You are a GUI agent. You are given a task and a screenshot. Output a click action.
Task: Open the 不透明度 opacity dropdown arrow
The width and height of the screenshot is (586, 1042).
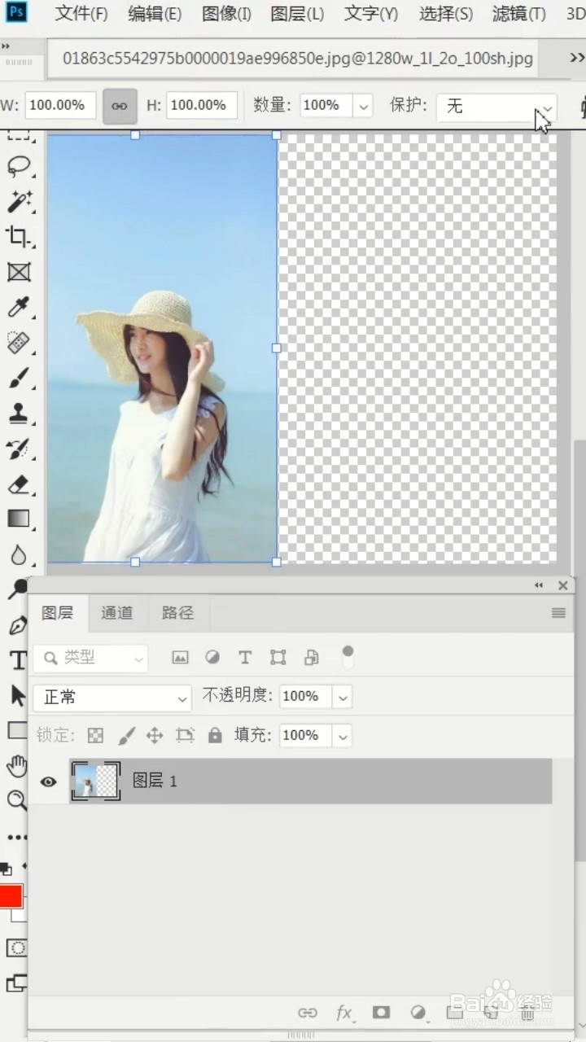pos(343,697)
